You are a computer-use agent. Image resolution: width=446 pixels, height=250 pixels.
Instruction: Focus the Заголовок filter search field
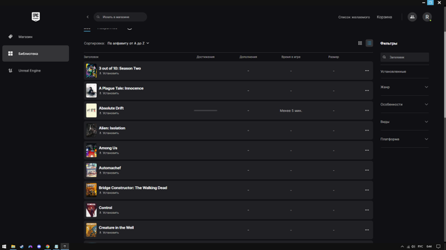(404, 57)
